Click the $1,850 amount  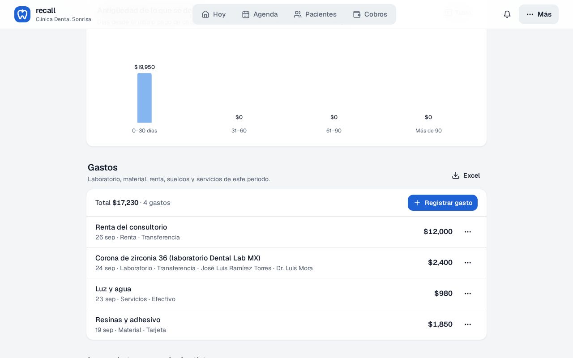[x=440, y=324]
